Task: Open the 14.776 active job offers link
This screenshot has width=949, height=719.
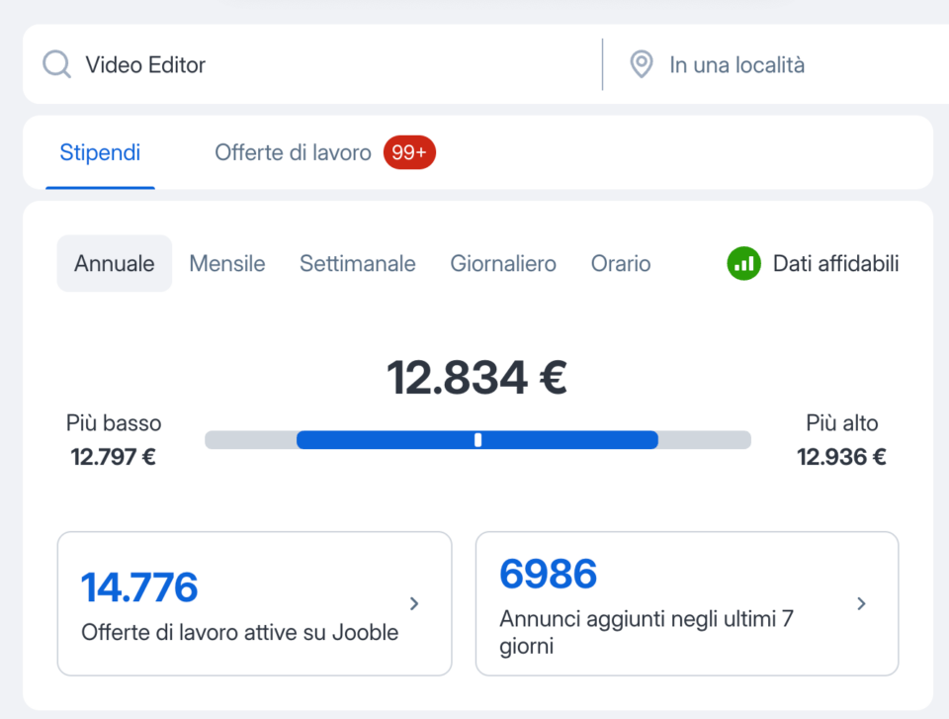Action: [239, 603]
